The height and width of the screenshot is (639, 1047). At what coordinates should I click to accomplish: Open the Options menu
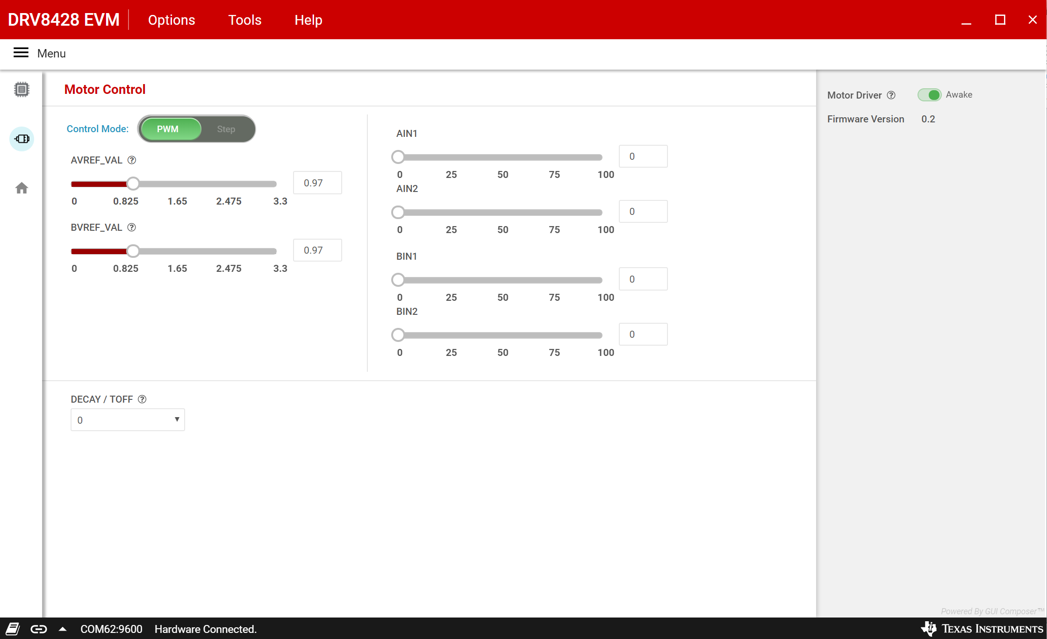click(x=171, y=20)
